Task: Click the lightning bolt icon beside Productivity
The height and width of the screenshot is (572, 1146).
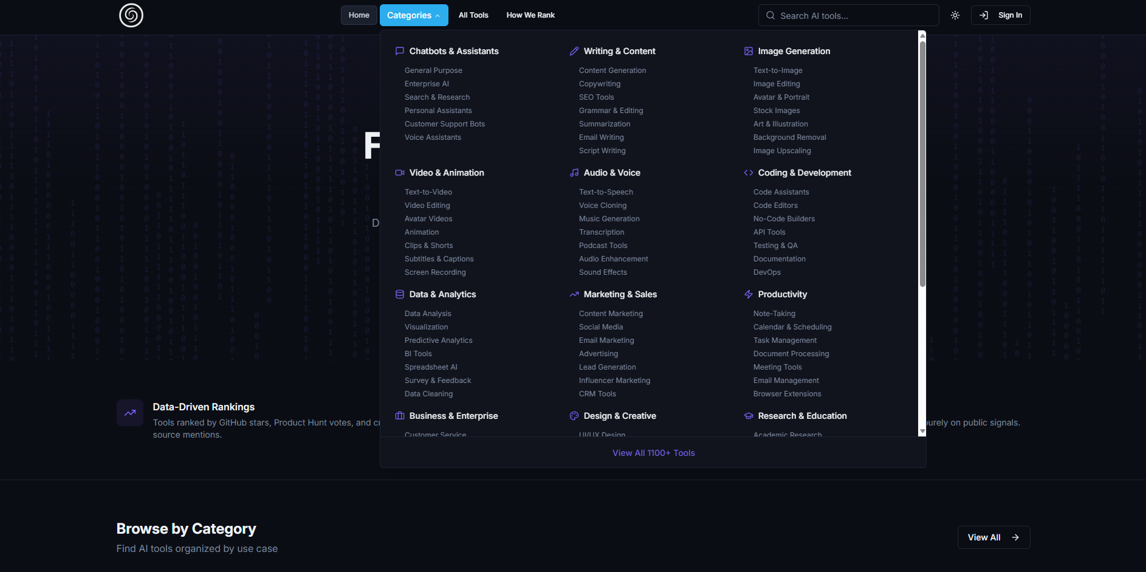Action: coord(748,294)
